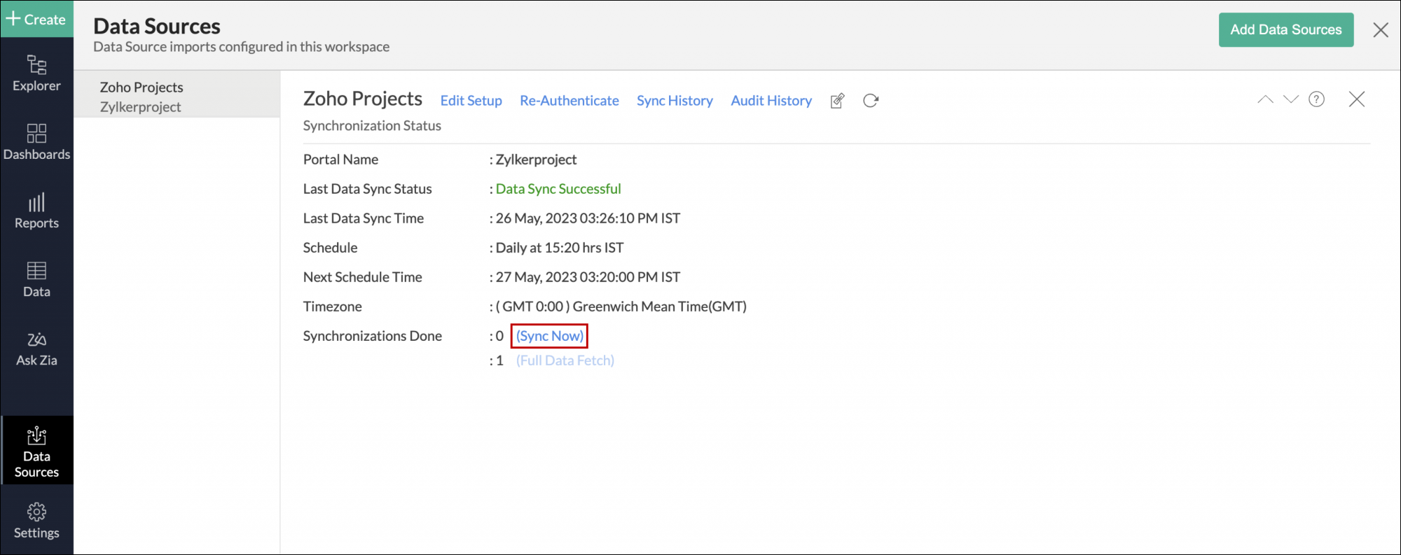
Task: Open Reports from the sidebar
Action: tap(36, 210)
